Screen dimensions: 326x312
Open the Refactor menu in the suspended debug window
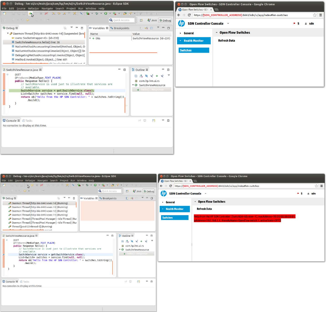click(x=33, y=8)
